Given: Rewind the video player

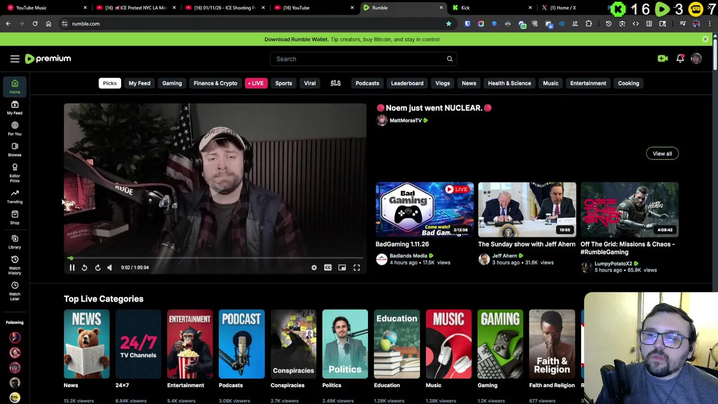Looking at the screenshot, I should pos(84,268).
